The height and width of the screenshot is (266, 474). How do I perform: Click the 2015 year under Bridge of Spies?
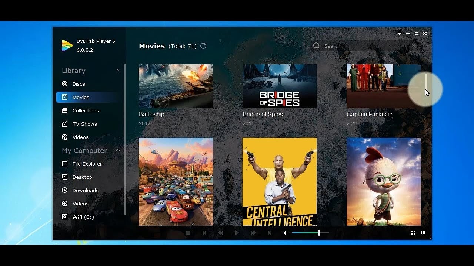tap(248, 123)
